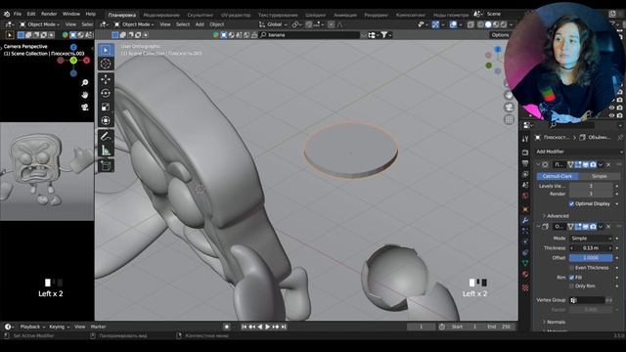
Task: Switch main viewport to orthographic/perspective grid icon
Action: [x=509, y=119]
